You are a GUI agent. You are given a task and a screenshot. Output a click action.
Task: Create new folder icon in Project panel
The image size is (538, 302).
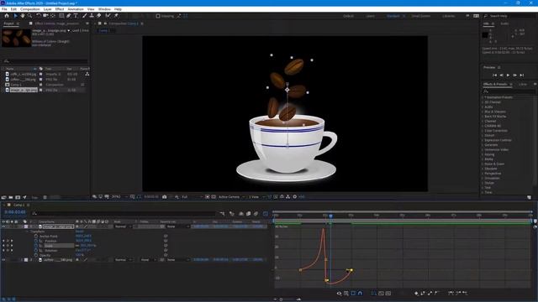11,198
